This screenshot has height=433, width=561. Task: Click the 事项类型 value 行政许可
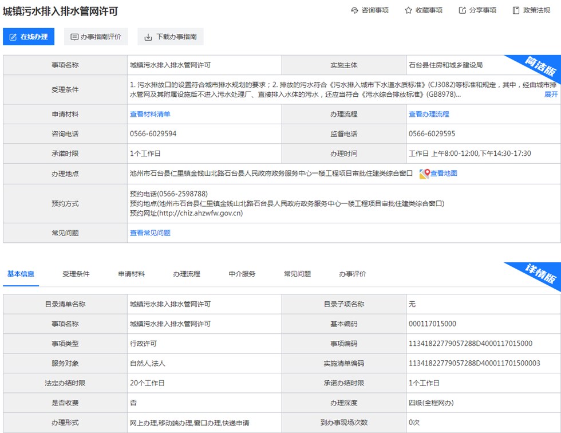tap(143, 344)
